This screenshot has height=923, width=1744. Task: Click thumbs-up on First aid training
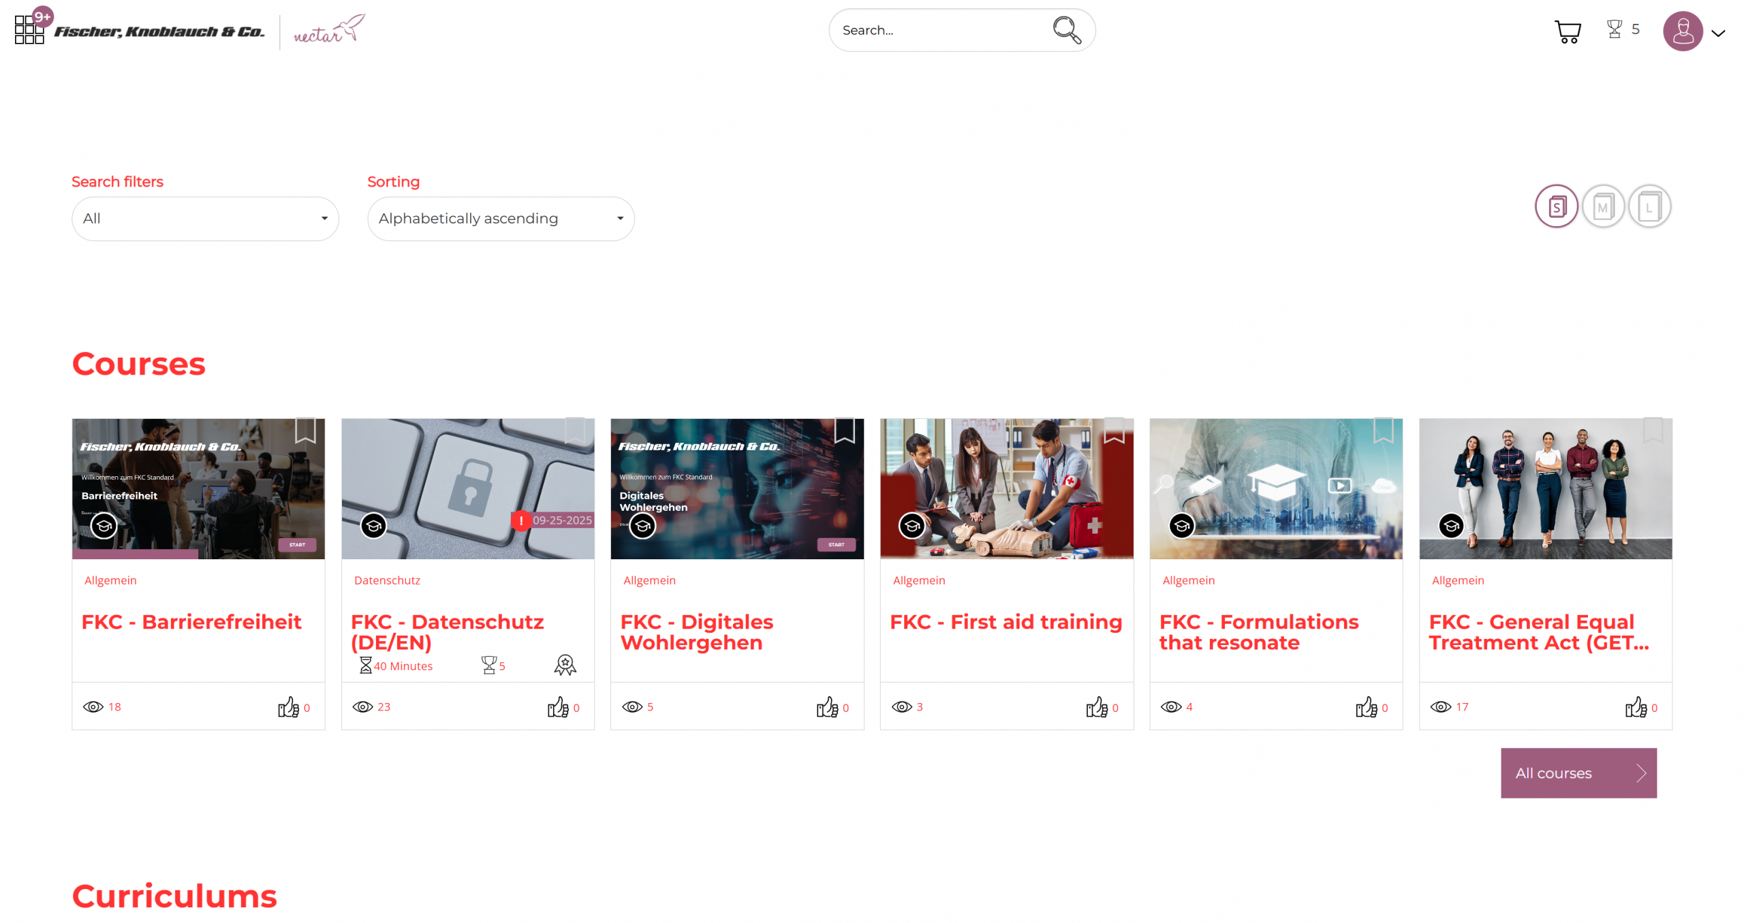pos(1096,707)
